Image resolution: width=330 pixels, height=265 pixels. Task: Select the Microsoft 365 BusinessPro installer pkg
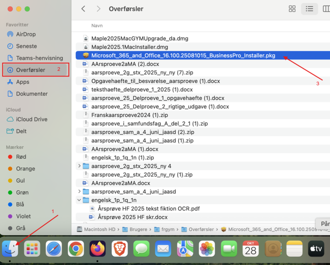click(x=183, y=55)
